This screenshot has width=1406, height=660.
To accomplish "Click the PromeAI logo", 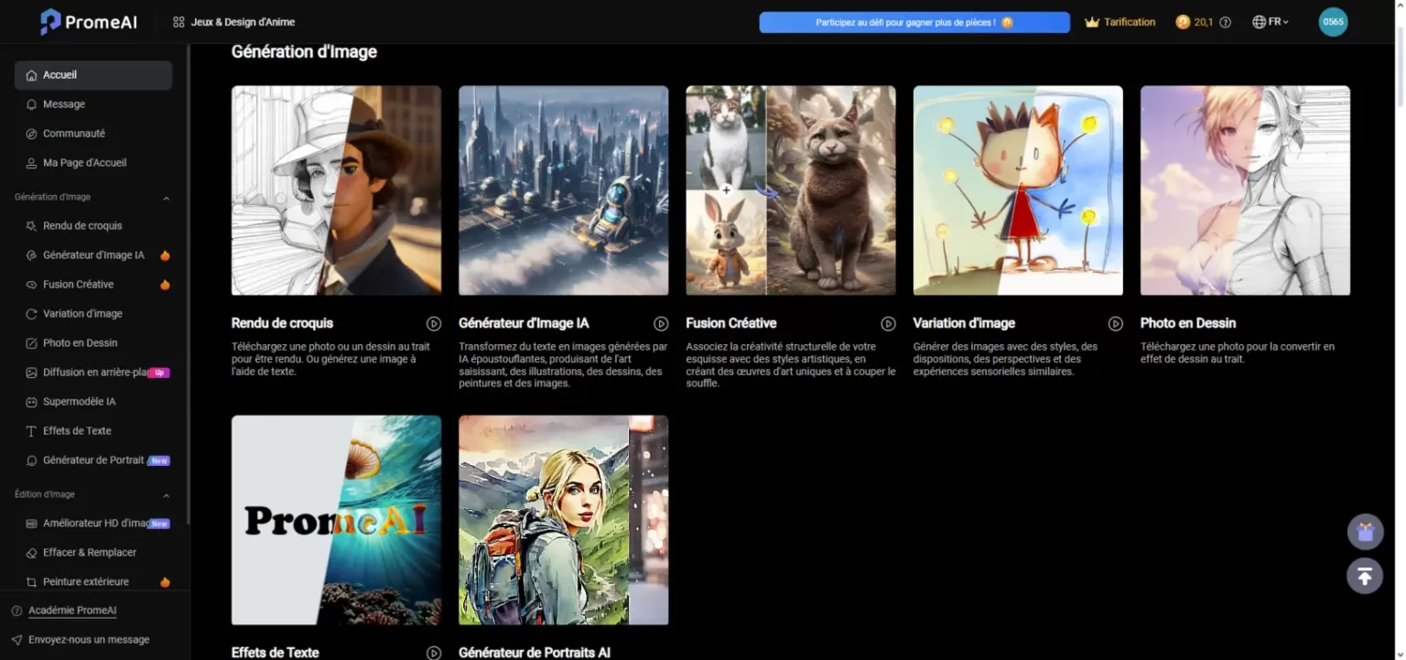I will (x=89, y=22).
